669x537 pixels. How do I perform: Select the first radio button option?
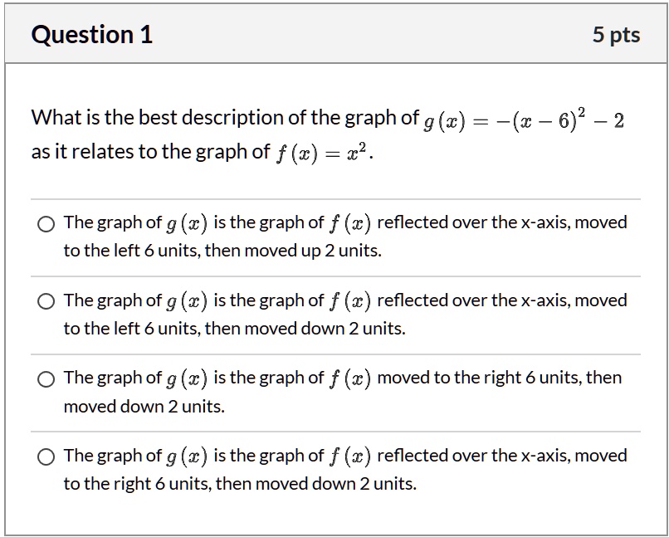[46, 222]
